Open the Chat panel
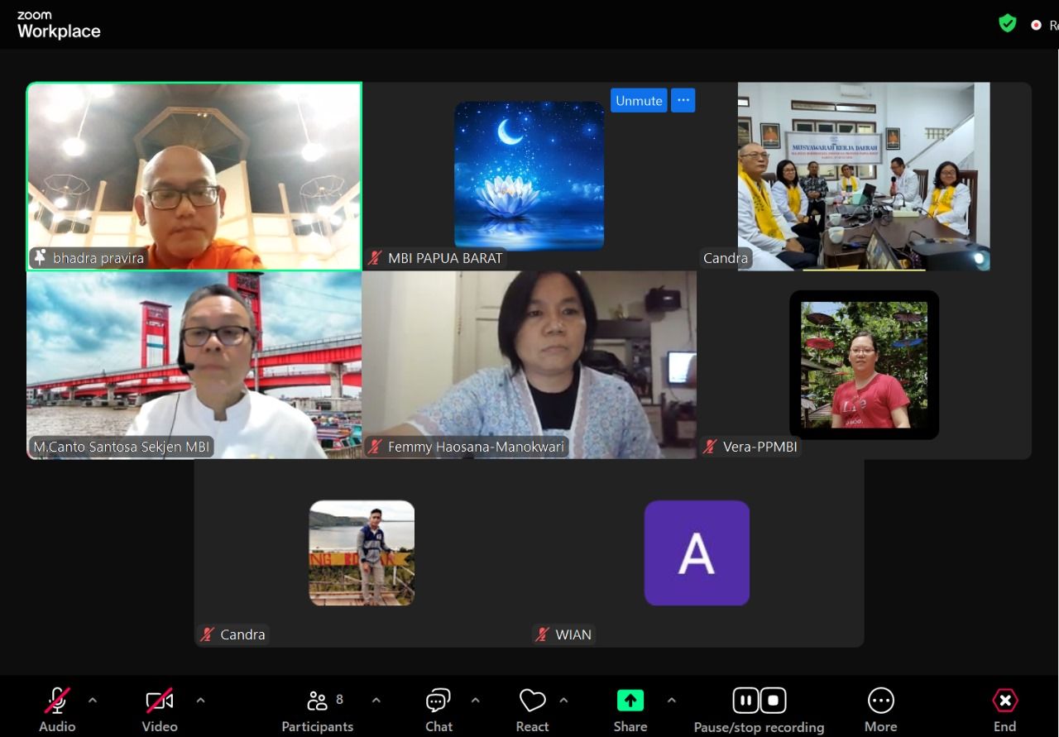 click(438, 701)
